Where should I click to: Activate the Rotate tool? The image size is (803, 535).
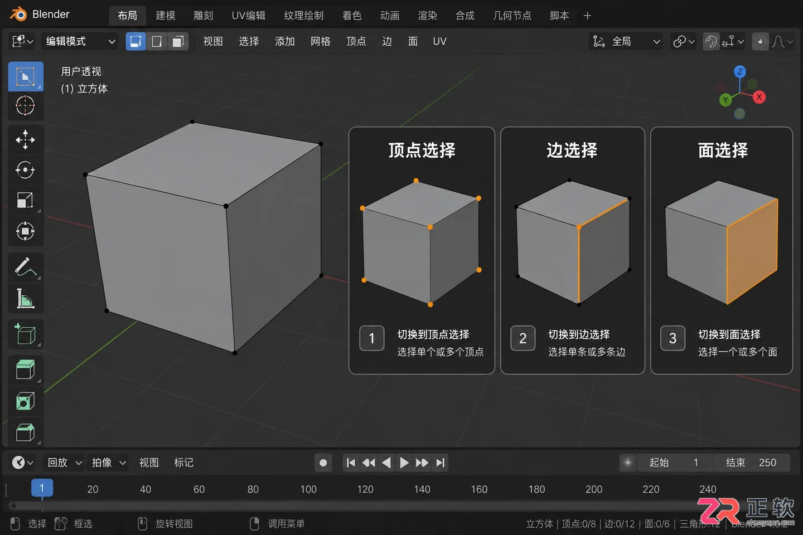click(26, 170)
